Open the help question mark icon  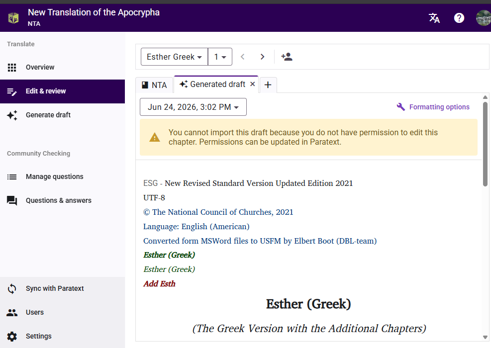pos(459,18)
